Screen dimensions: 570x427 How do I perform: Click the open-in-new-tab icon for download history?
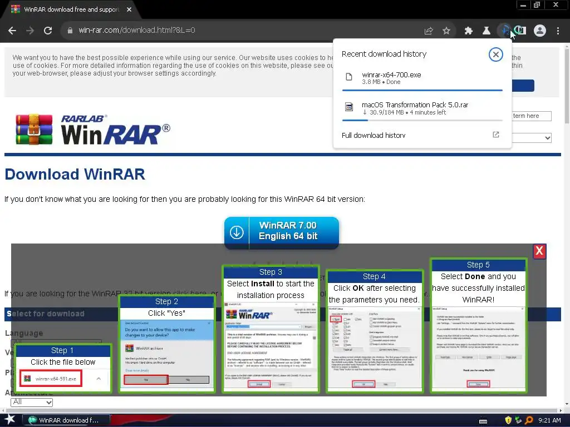click(496, 135)
